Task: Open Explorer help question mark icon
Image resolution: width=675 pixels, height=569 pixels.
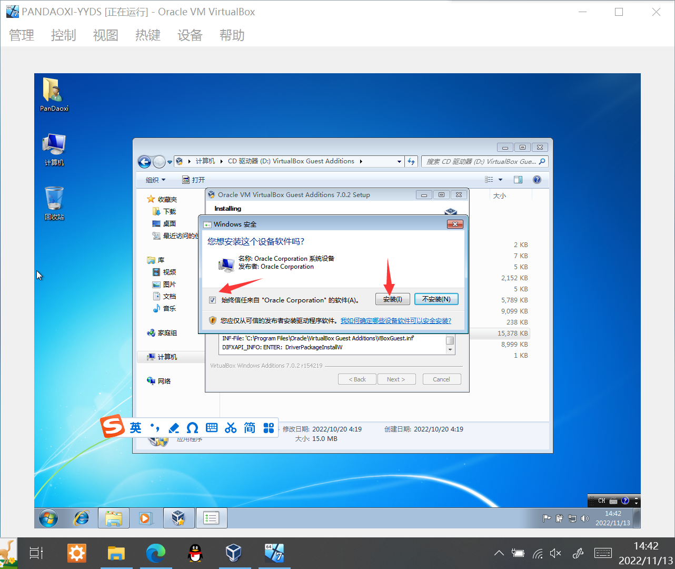Action: pos(537,180)
